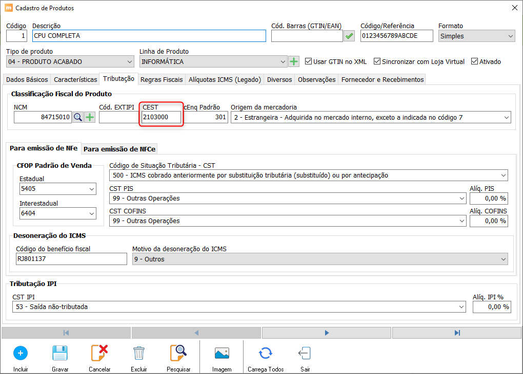Open the CST PIS dropdown
Screen dimensions: 523x374
pos(460,199)
